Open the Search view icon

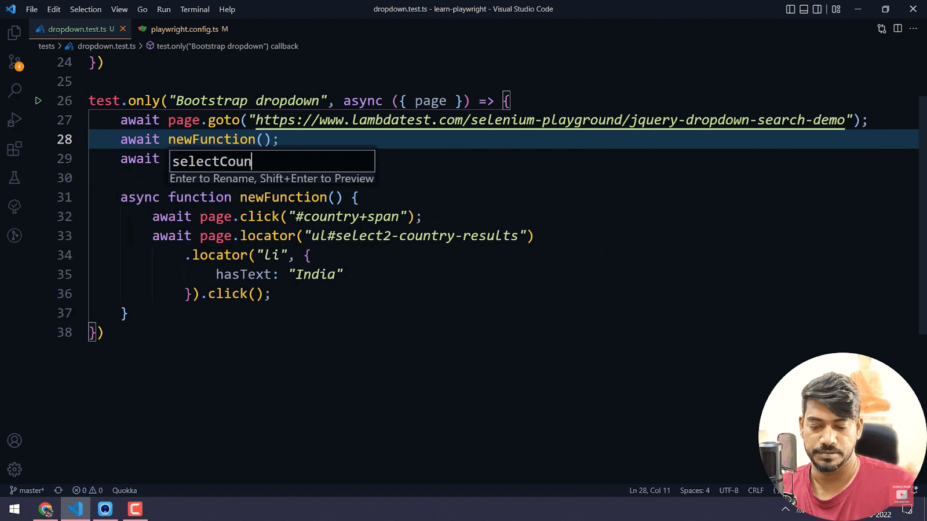tap(14, 90)
